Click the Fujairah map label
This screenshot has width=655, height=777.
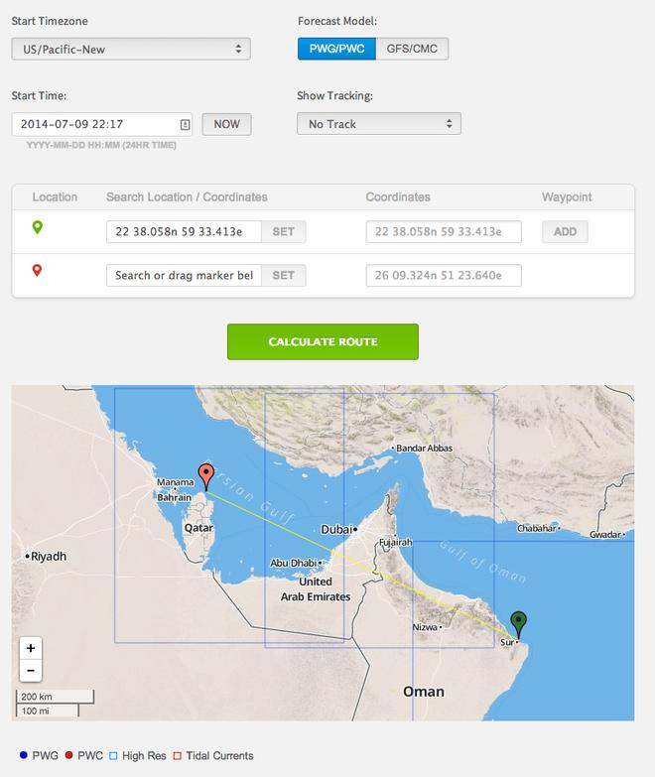coord(395,543)
